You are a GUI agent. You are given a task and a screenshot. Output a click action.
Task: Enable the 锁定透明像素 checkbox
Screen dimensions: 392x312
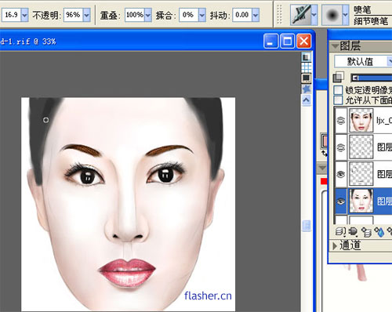click(x=338, y=90)
